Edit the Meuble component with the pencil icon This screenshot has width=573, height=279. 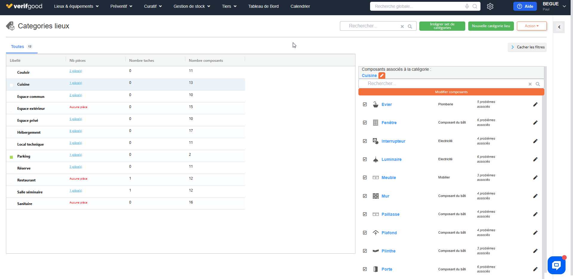click(535, 178)
